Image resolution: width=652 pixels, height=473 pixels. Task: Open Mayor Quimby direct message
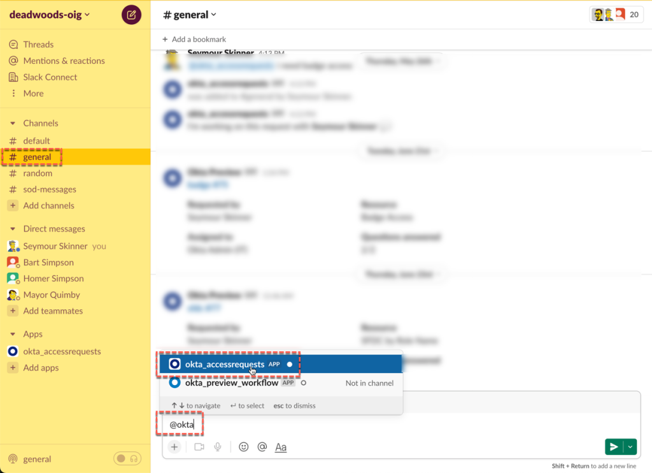(52, 295)
